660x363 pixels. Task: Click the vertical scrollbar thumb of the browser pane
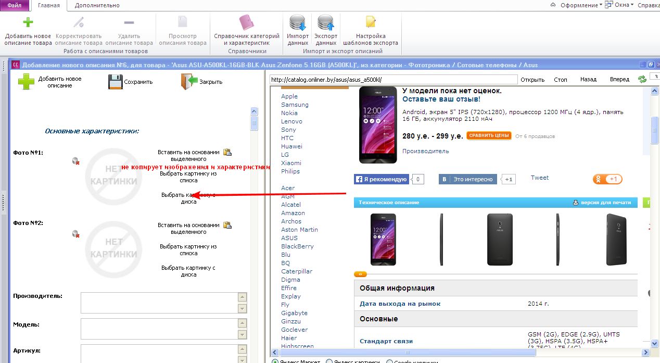point(655,129)
